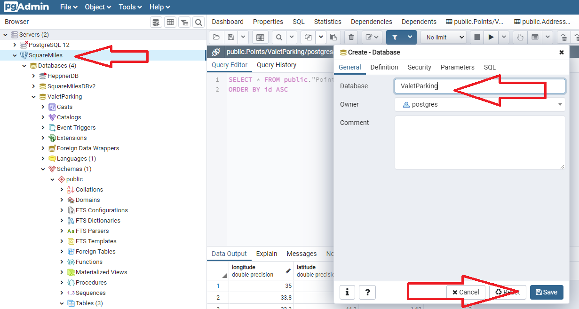579x309 pixels.
Task: Click the Cancel button in dialog
Action: [466, 292]
